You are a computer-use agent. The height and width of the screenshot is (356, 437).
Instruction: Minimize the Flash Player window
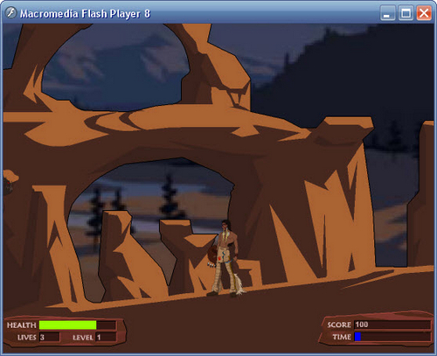387,13
